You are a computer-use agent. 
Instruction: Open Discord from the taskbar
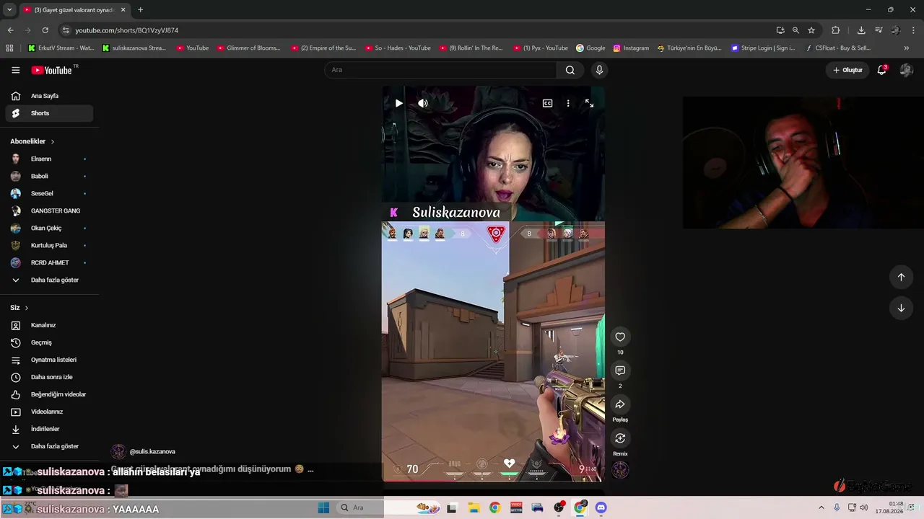pos(601,507)
